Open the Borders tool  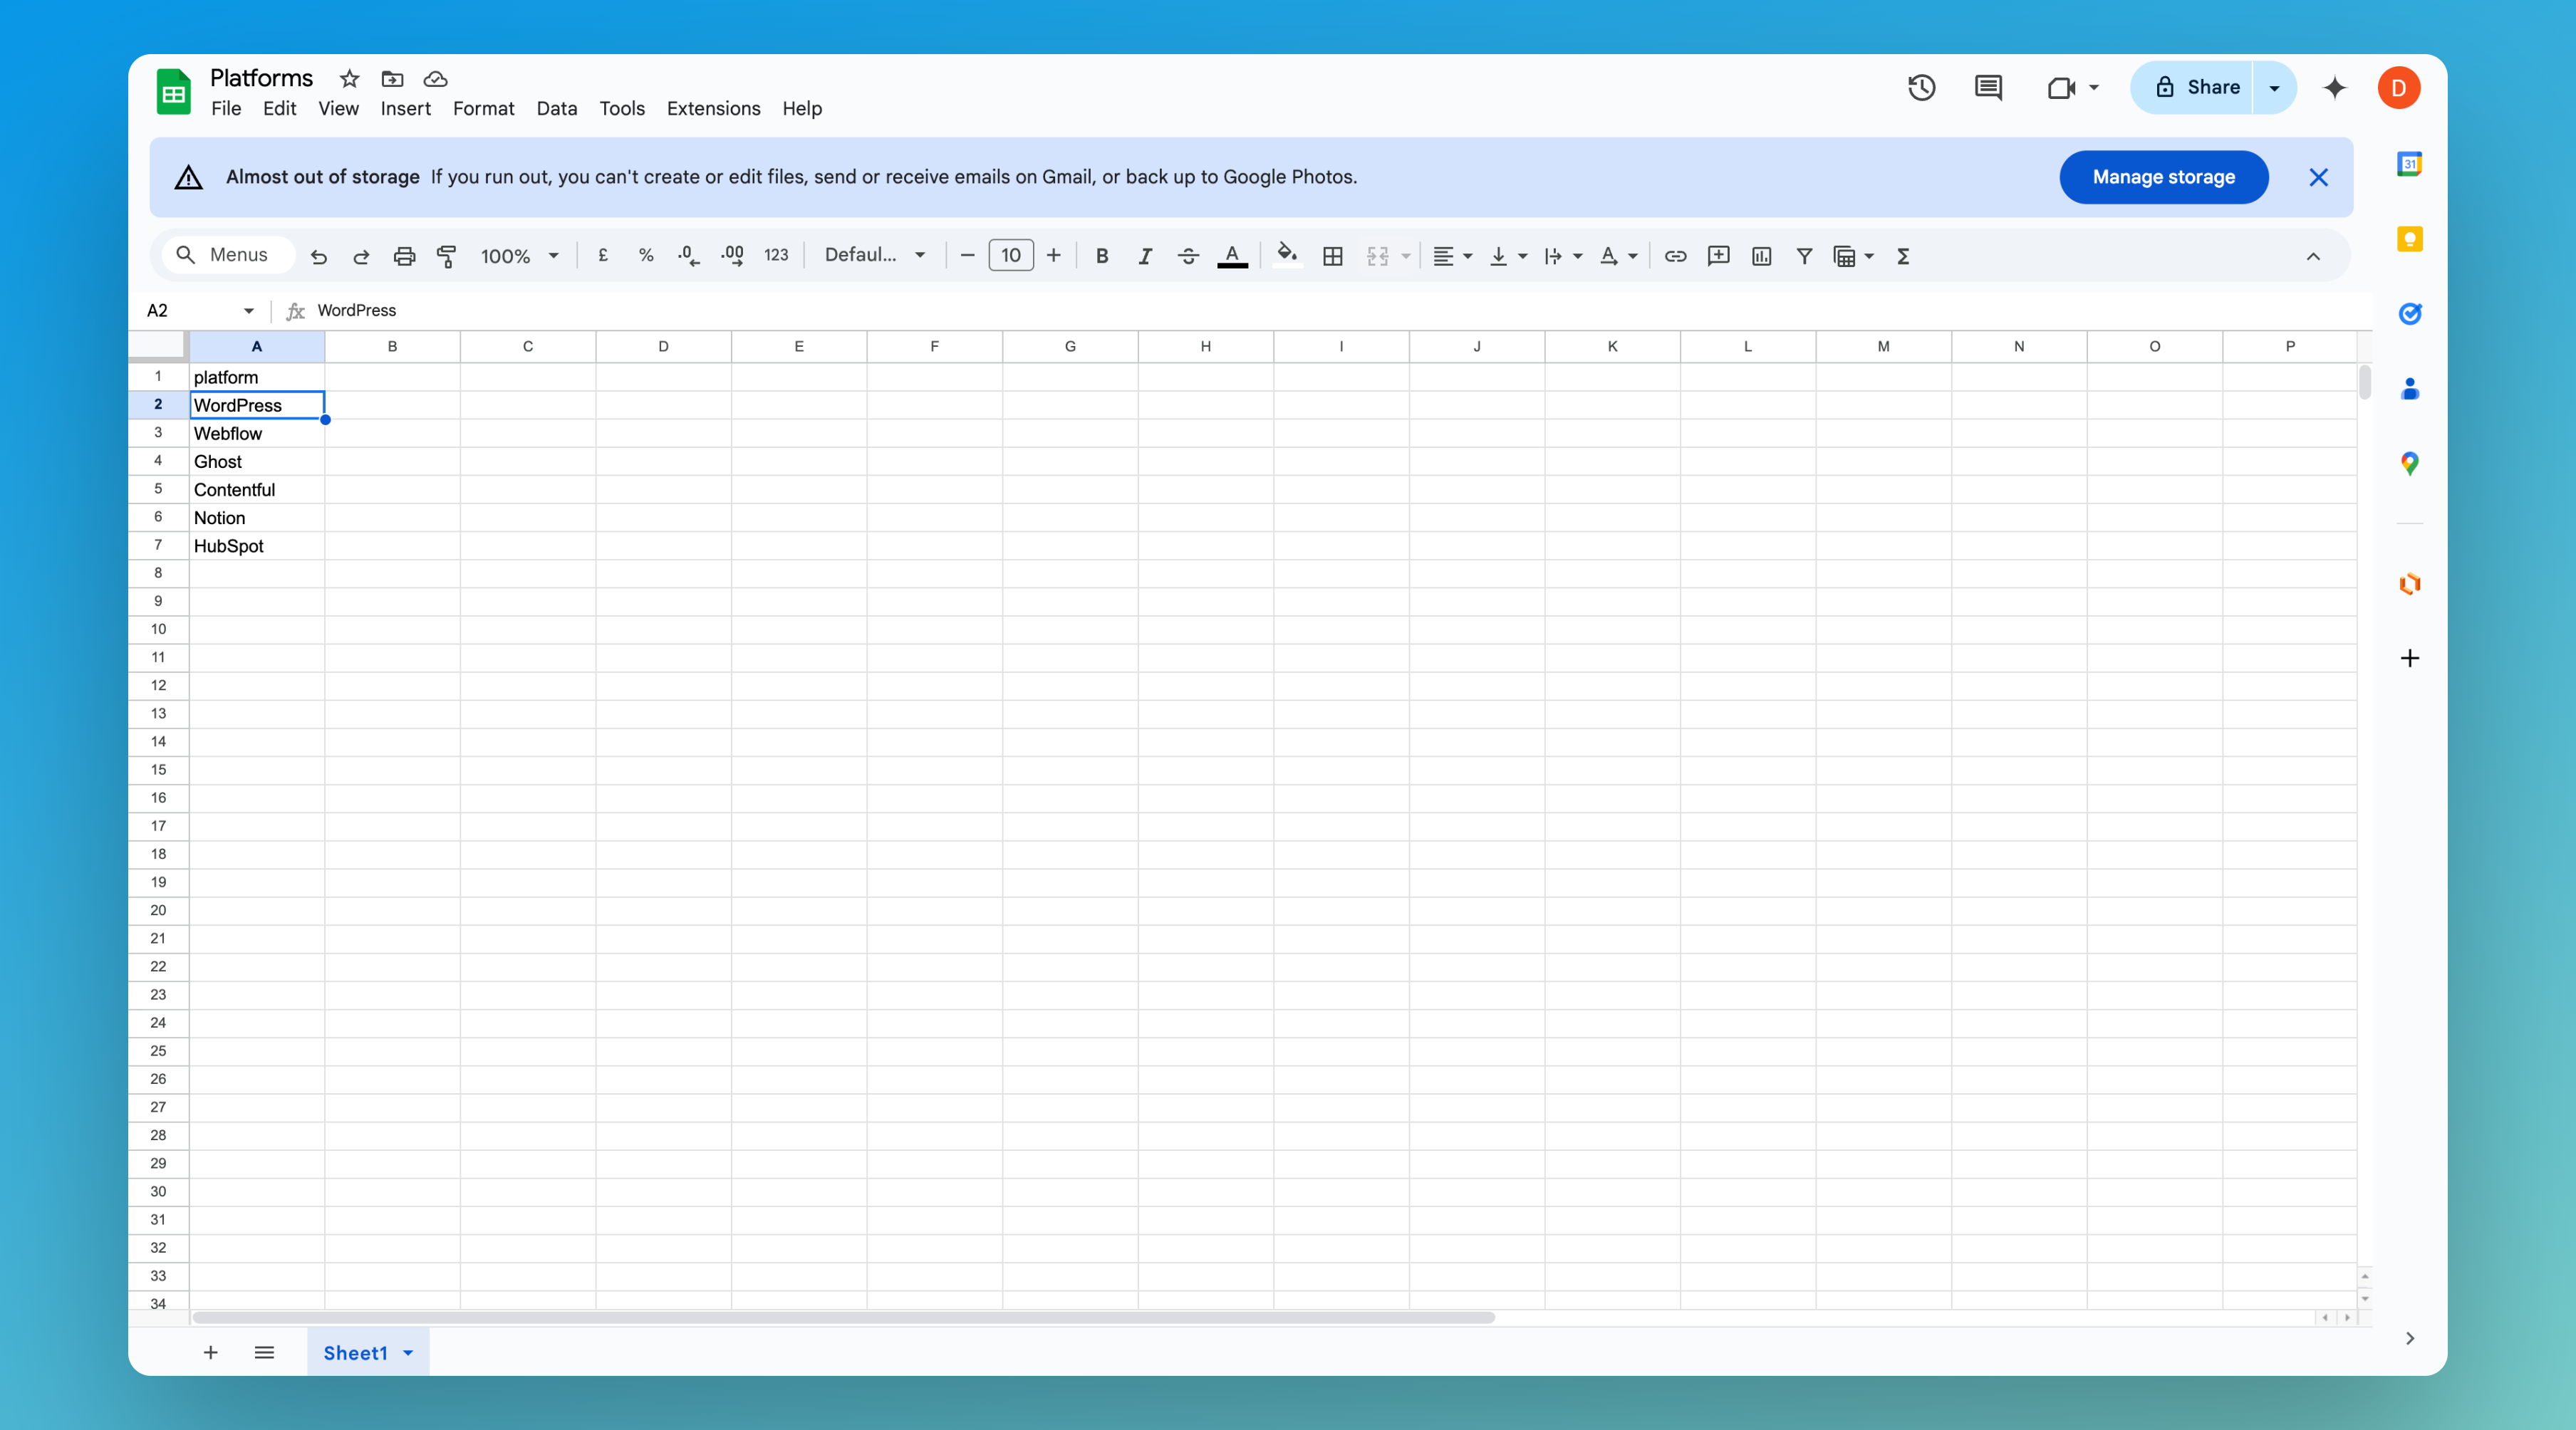(1332, 256)
